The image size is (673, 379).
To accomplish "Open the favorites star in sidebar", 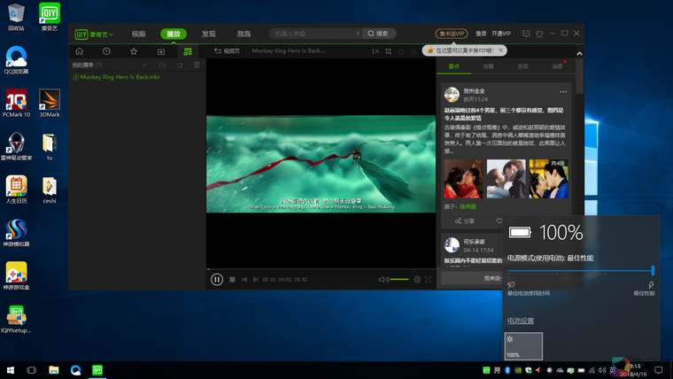I will pyautogui.click(x=134, y=51).
